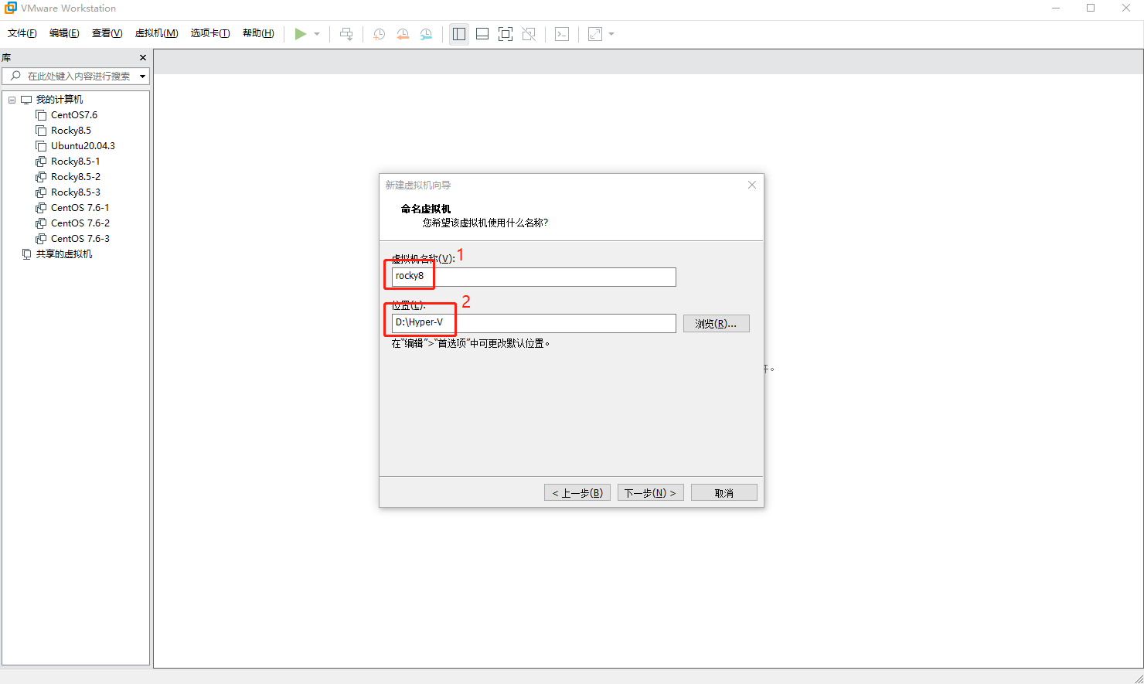Open the 编辑(E) menu
The width and height of the screenshot is (1144, 684).
(64, 33)
